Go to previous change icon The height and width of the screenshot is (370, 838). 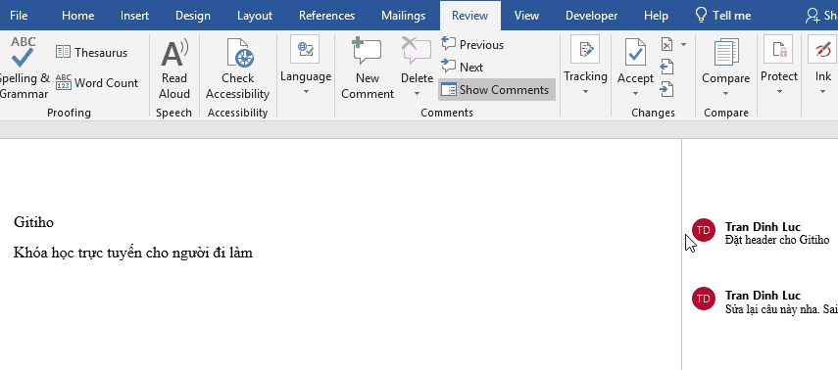[666, 67]
